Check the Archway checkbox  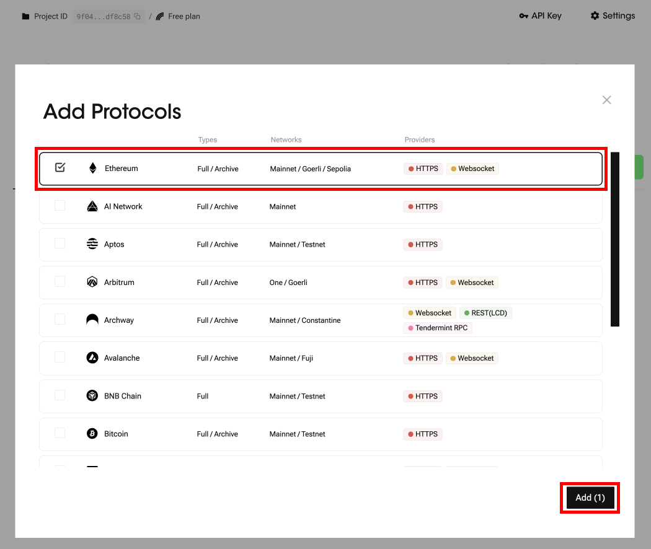(x=60, y=319)
